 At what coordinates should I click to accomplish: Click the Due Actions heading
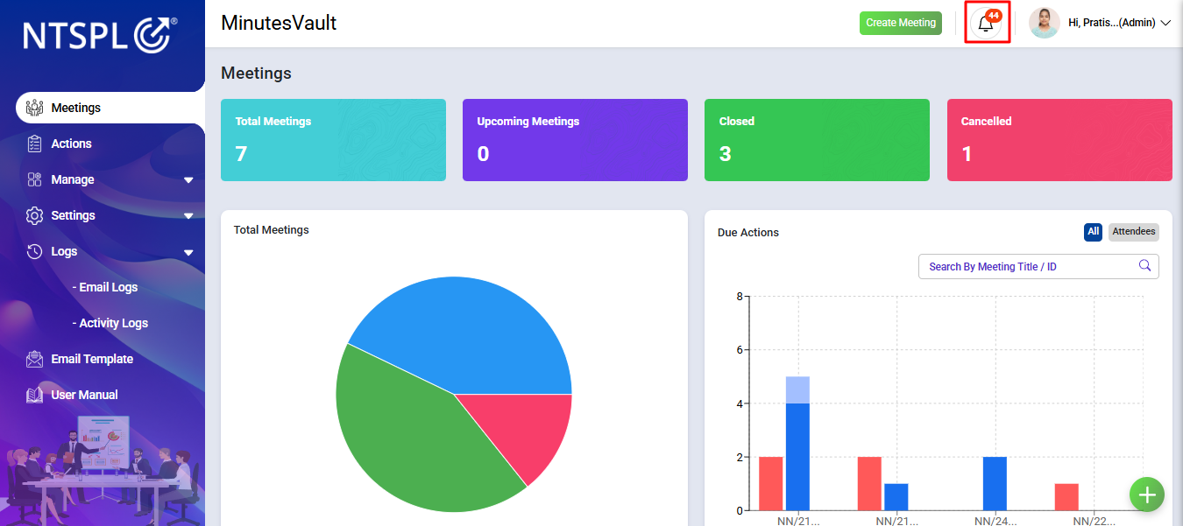[748, 232]
